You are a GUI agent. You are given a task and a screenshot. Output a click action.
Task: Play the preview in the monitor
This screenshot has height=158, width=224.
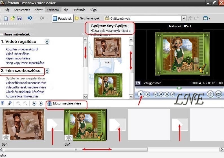(141, 94)
